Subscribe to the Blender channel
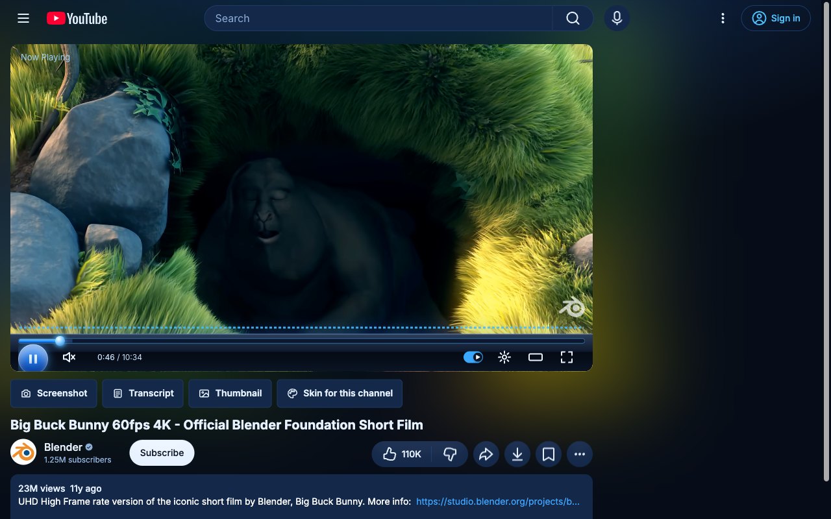The image size is (831, 519). click(162, 453)
